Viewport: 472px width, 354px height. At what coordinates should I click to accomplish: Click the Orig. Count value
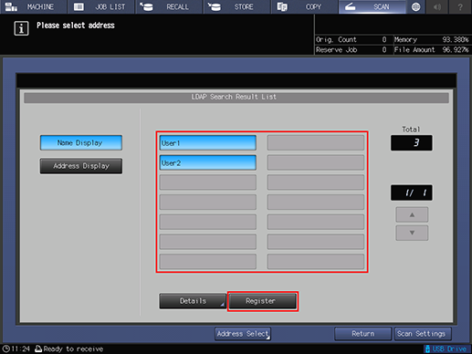click(384, 39)
